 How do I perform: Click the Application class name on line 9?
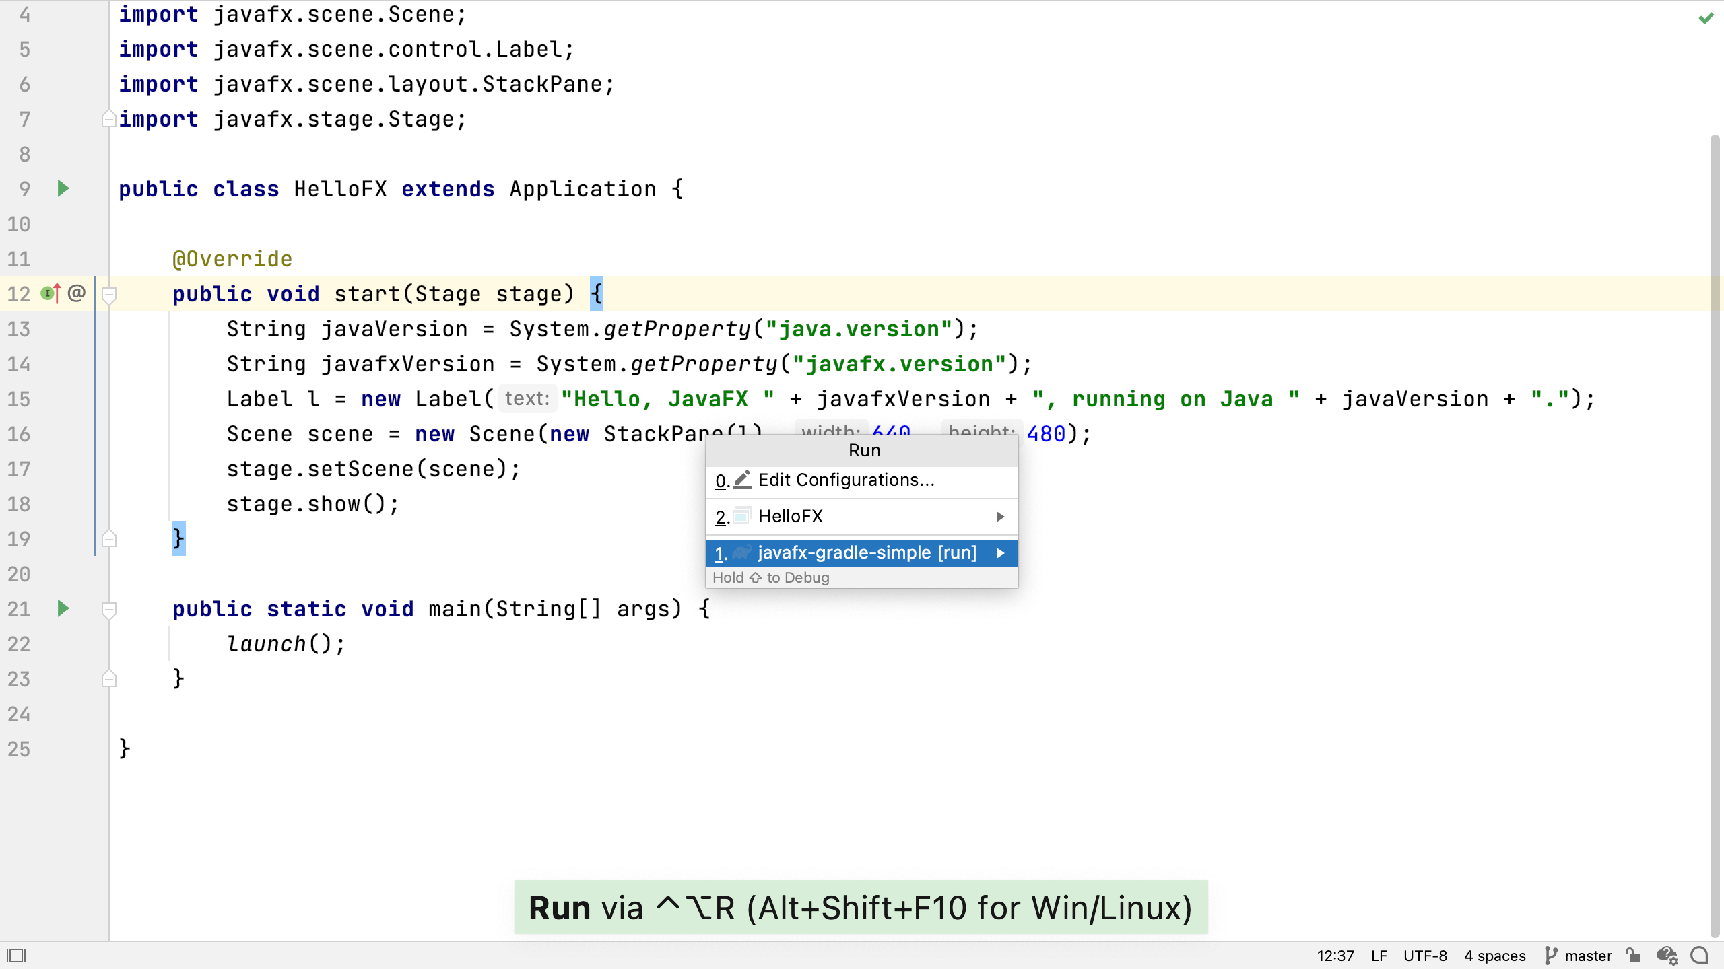tap(583, 189)
